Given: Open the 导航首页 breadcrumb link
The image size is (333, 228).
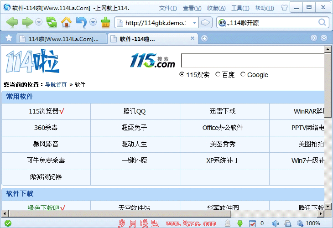Looking at the screenshot, I should pyautogui.click(x=56, y=85).
